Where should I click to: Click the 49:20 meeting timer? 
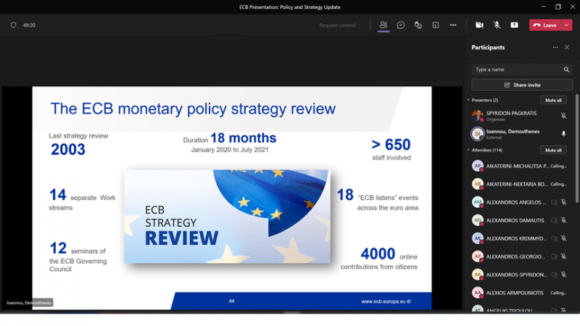29,25
